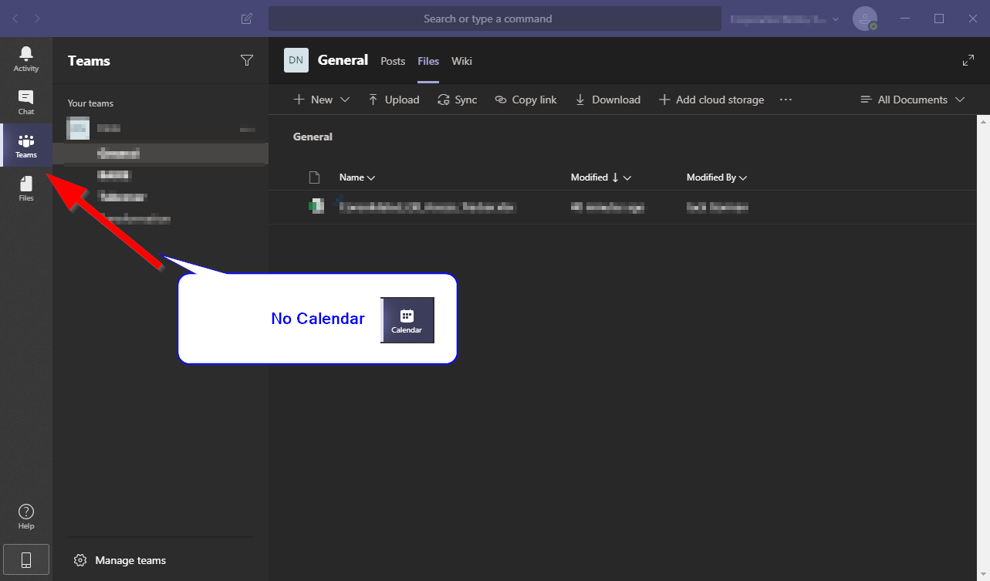
Task: Click the blurred team name row
Action: (160, 128)
